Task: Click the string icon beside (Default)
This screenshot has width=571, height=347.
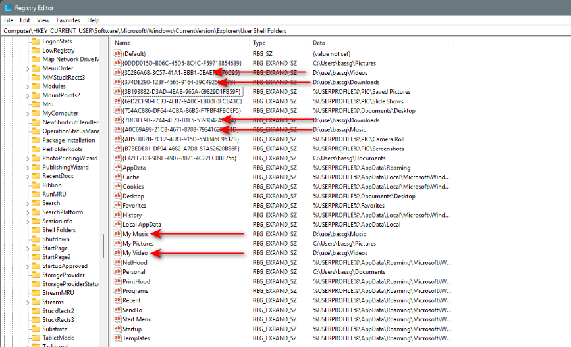Action: click(x=117, y=53)
